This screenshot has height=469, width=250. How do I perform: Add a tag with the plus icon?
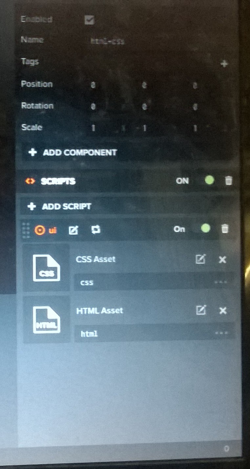(x=224, y=64)
